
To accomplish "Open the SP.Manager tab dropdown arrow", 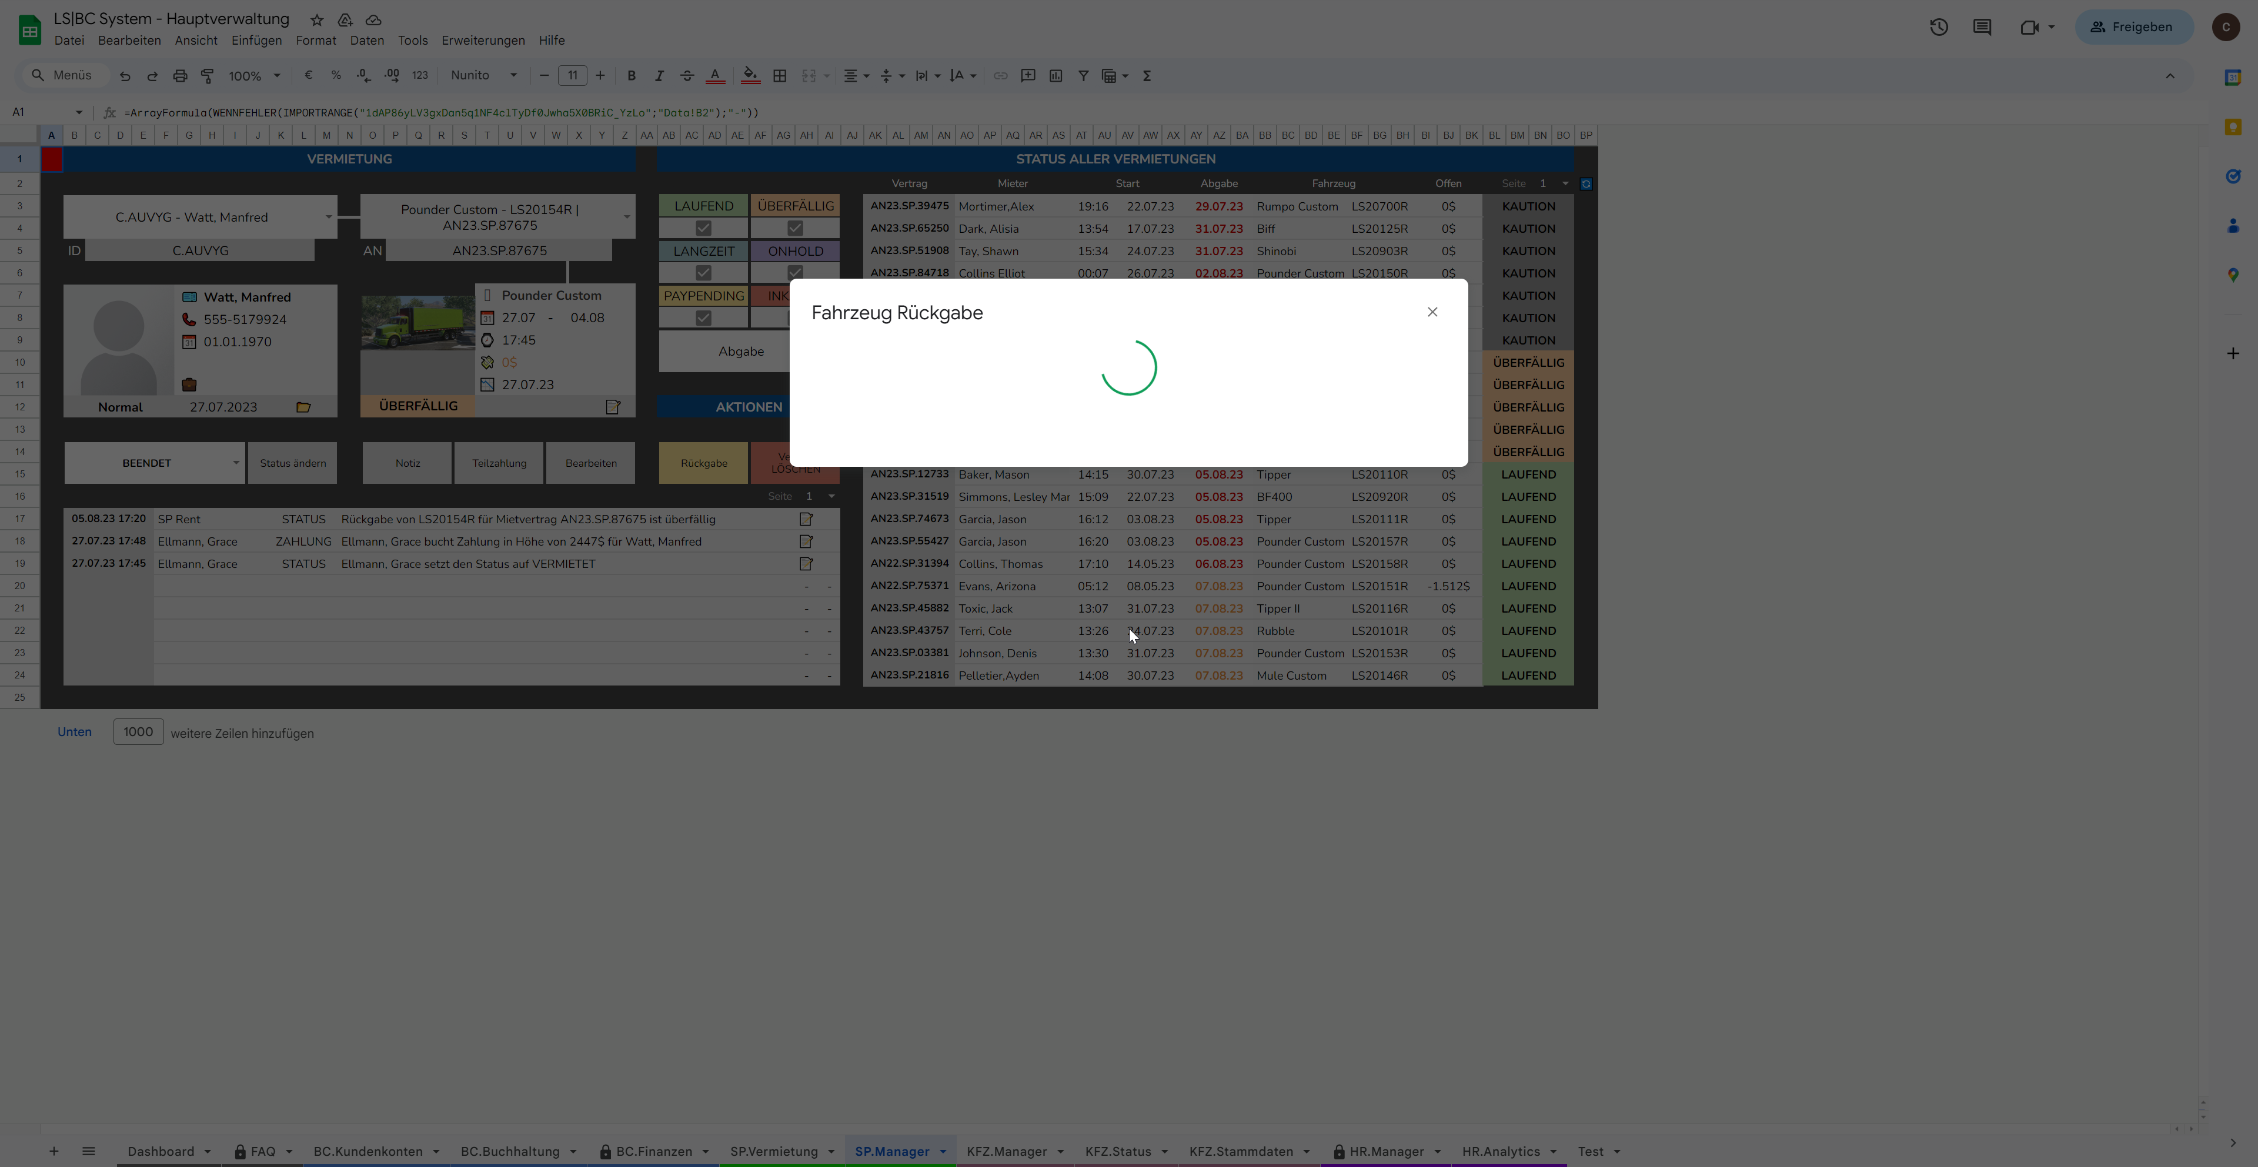I will tap(943, 1151).
